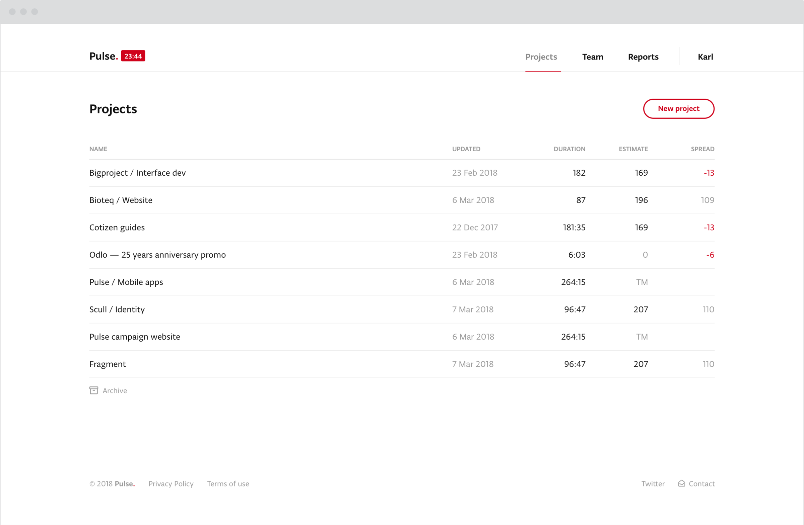Open the Privacy Policy link

(171, 484)
